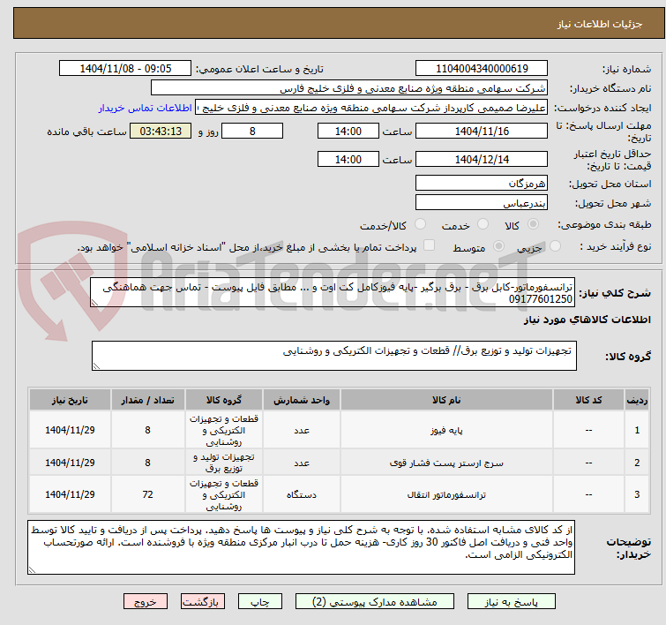Click the تاریخ نیاز column header
Screen dimensions: 666x625
[70, 400]
